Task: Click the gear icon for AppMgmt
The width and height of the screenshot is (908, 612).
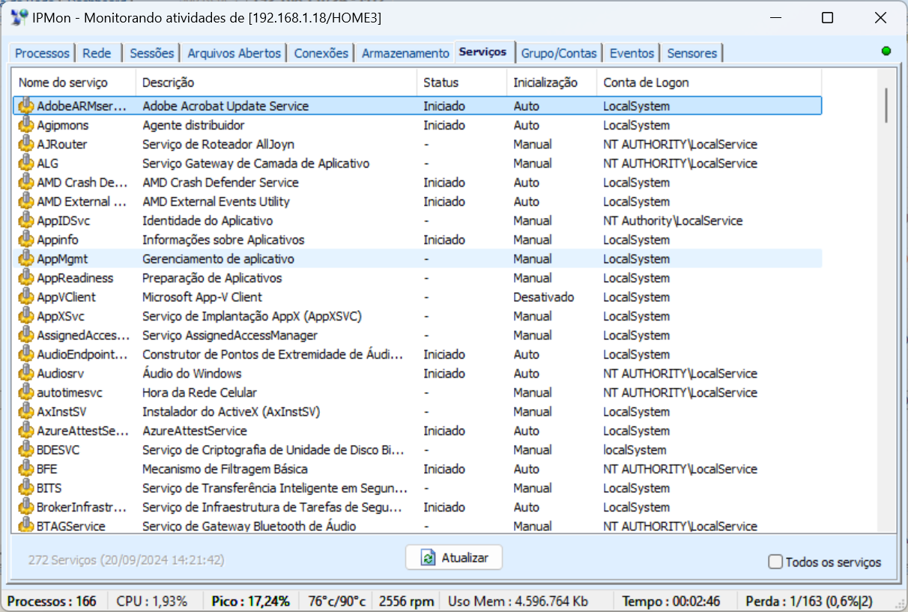Action: coord(25,258)
